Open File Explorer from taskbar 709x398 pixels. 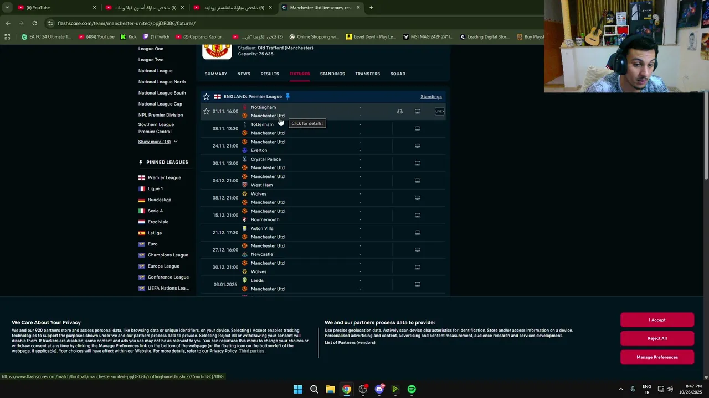coord(330,389)
